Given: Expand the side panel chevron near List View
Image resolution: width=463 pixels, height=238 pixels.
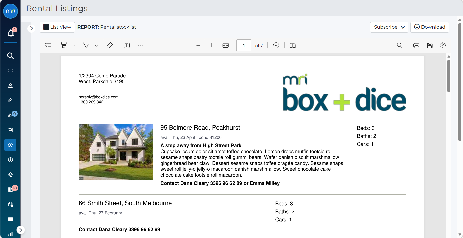Looking at the screenshot, I should (x=31, y=28).
